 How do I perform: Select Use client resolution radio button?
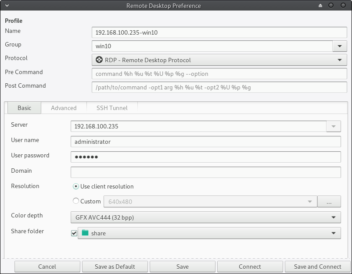click(76, 186)
